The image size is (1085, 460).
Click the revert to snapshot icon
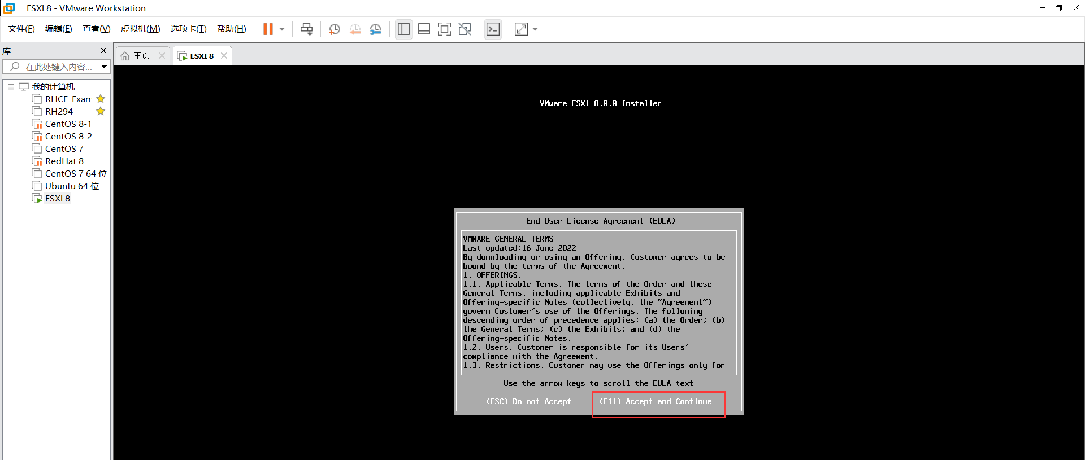pyautogui.click(x=355, y=29)
